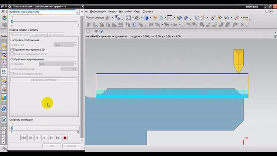The image size is (277, 156).
Task: Open dropdown arrow beside grey X icon
Action: tap(247, 26)
